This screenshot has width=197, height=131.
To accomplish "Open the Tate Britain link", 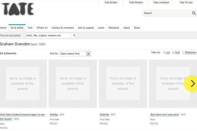I will point(111,3).
